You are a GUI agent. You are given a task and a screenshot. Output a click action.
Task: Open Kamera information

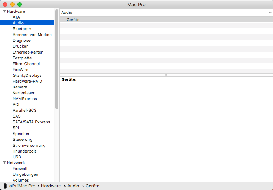20,87
